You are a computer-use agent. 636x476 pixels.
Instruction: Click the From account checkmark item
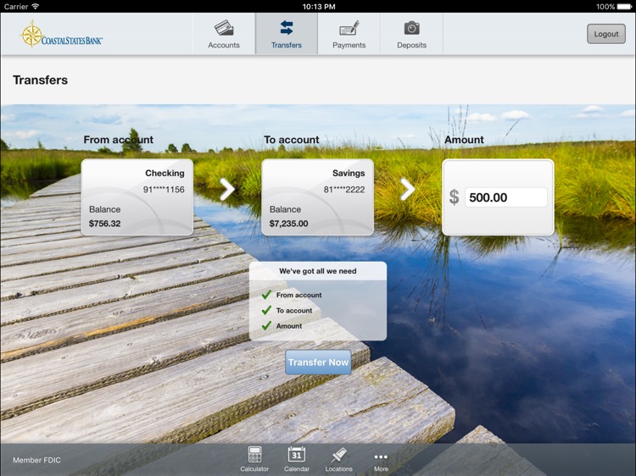292,295
